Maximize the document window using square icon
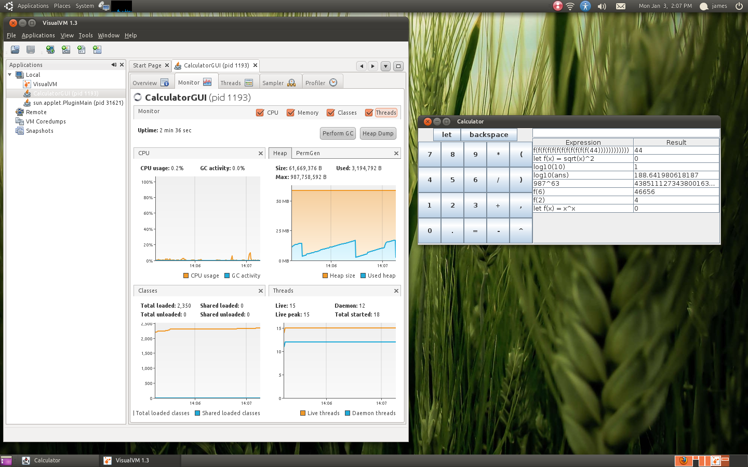Viewport: 748px width, 467px height. (398, 66)
